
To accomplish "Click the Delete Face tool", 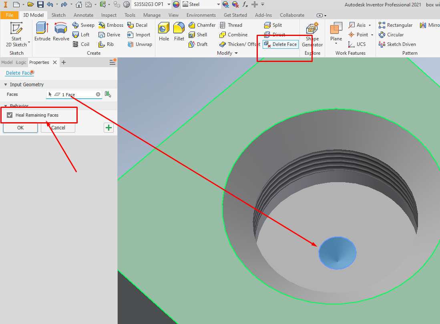I will (281, 44).
